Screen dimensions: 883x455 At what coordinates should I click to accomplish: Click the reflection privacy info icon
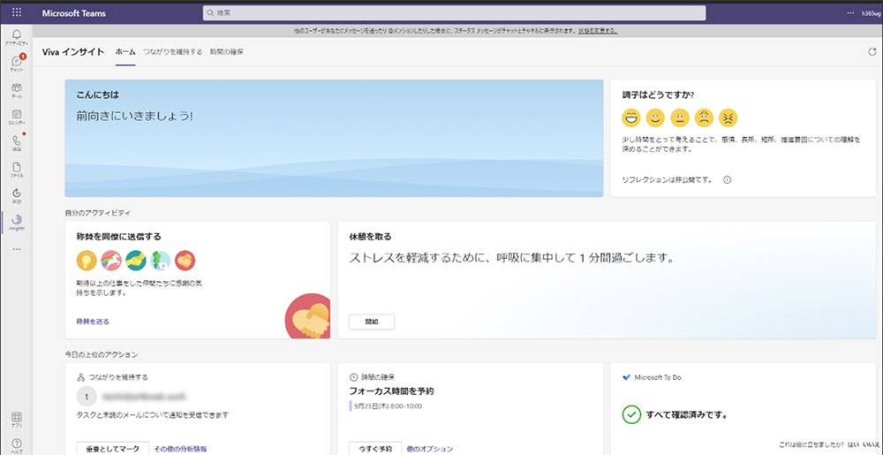[x=727, y=180]
